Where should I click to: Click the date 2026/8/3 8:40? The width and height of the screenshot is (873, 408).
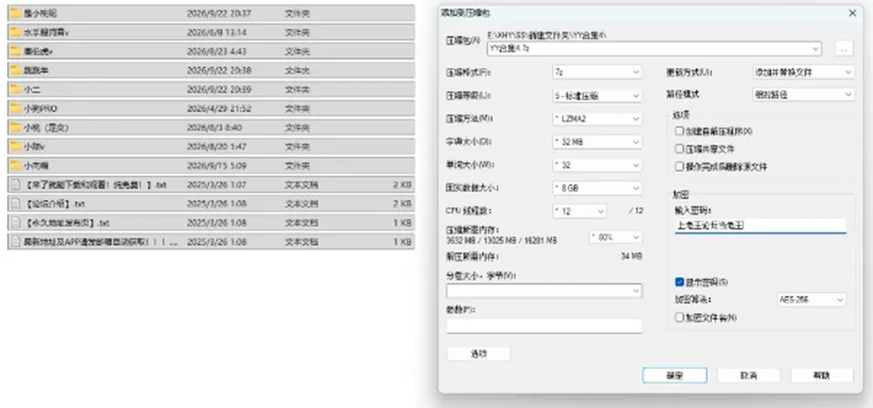click(x=215, y=127)
